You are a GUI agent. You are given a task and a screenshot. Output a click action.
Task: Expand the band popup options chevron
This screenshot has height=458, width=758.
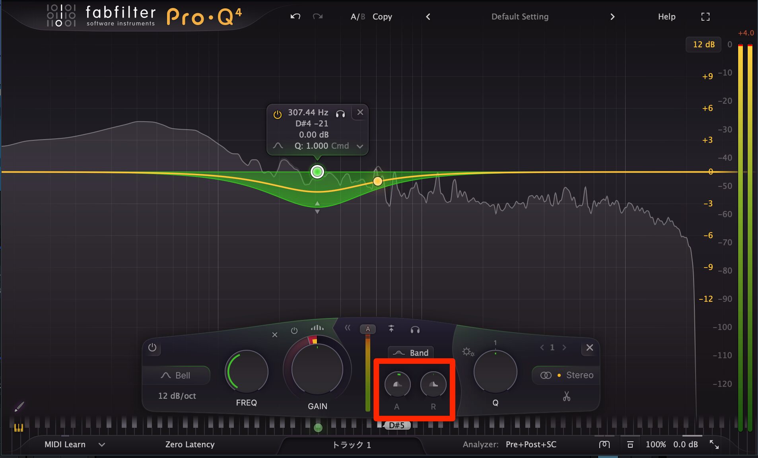360,146
